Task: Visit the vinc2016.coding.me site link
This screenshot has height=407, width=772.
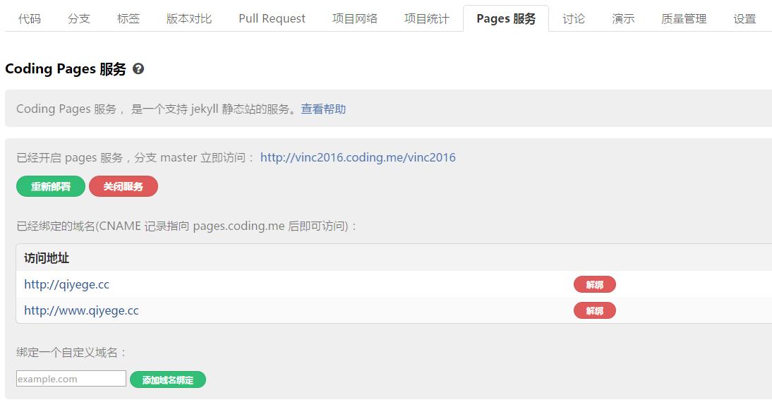Action: click(x=358, y=157)
